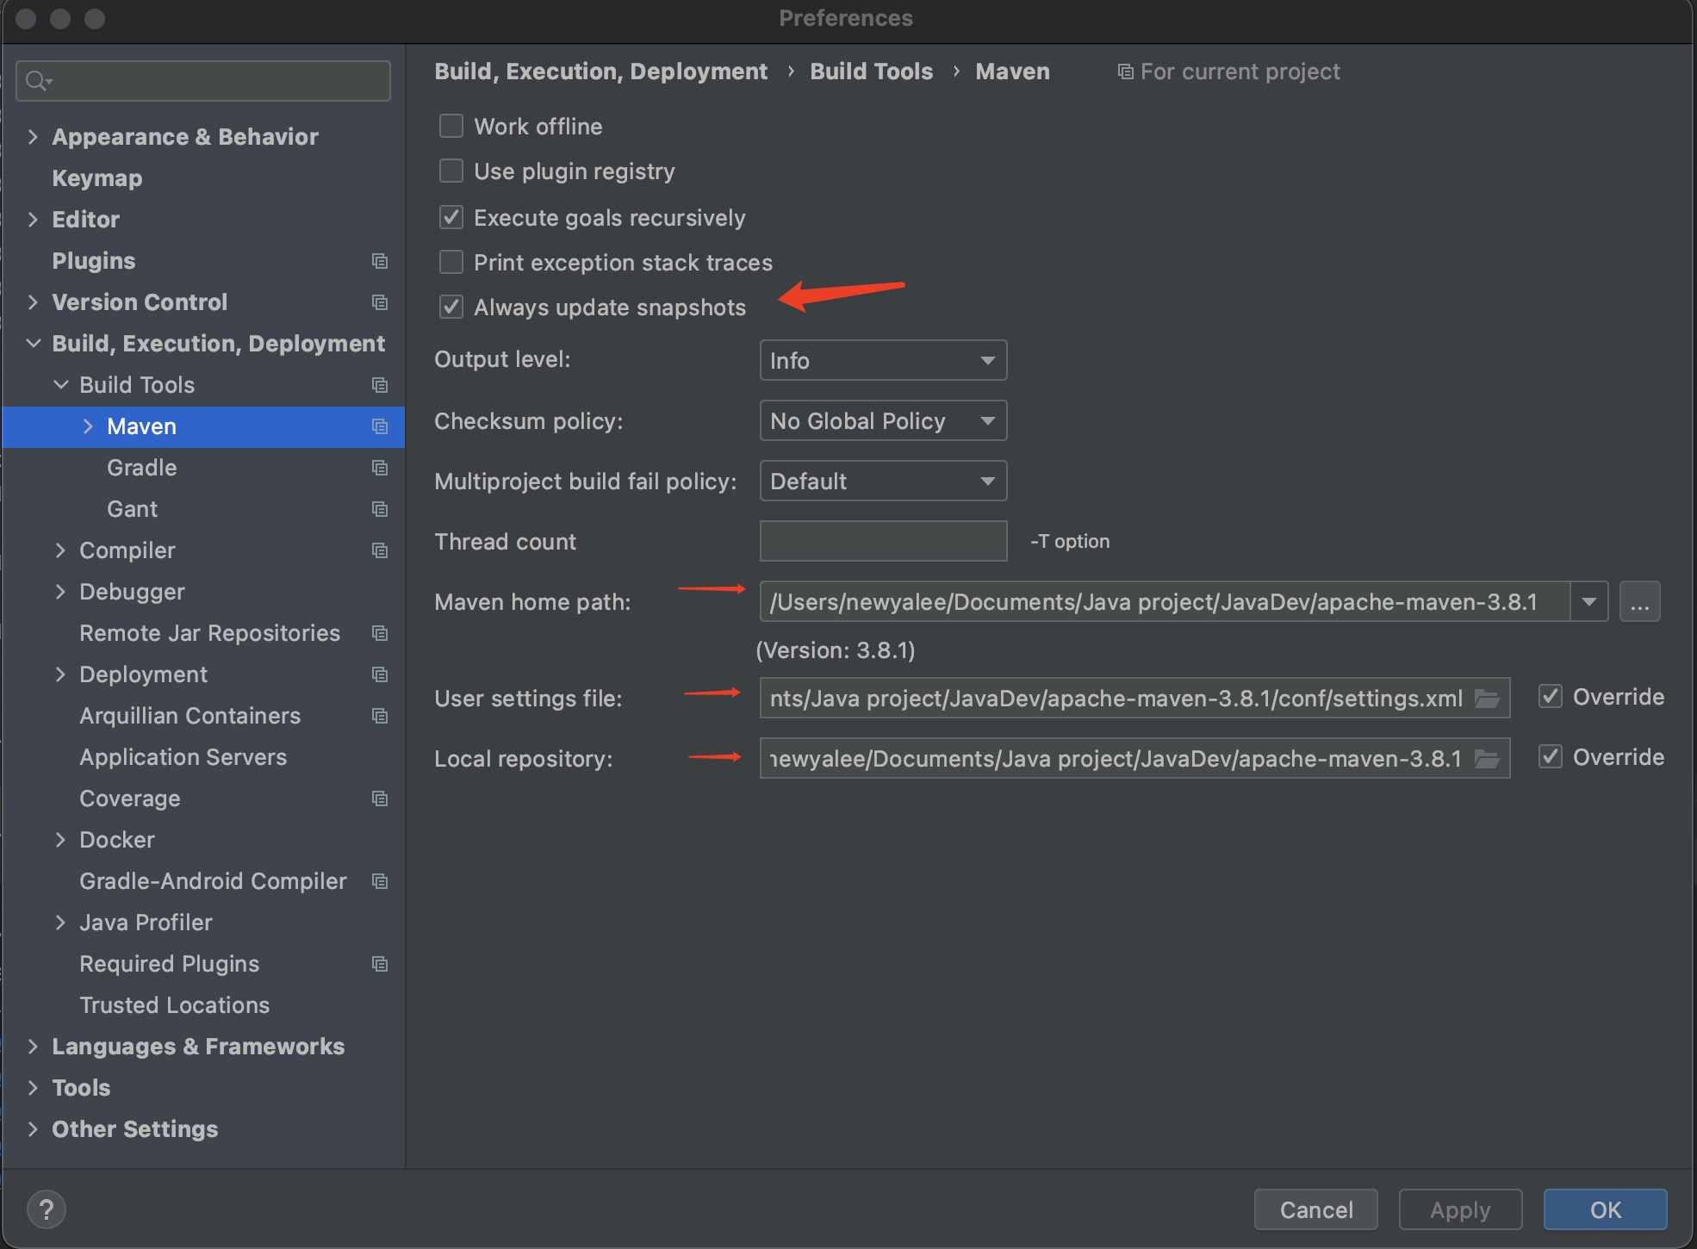Click the copy settings icon next to Version Control
Viewport: 1697px width, 1249px height.
(x=380, y=302)
